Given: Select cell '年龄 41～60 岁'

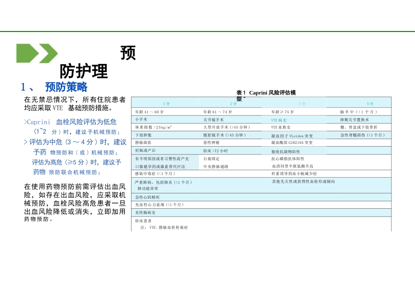Looking at the screenshot, I should 149,112.
